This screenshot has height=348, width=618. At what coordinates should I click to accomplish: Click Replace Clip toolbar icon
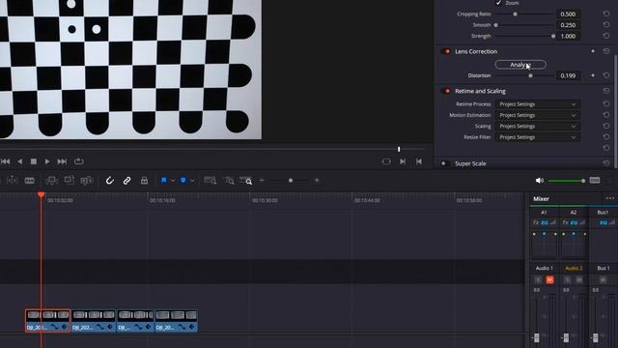pyautogui.click(x=86, y=181)
